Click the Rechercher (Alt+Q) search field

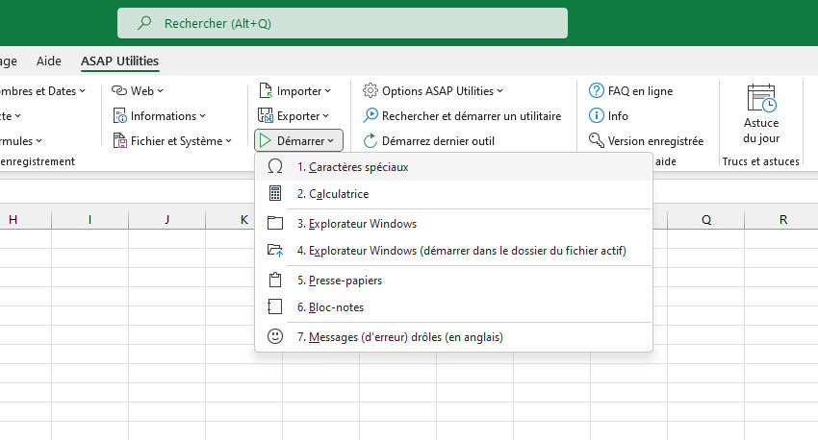tap(343, 23)
